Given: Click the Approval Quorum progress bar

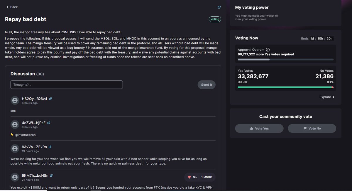Looking at the screenshot, I should point(285,59).
